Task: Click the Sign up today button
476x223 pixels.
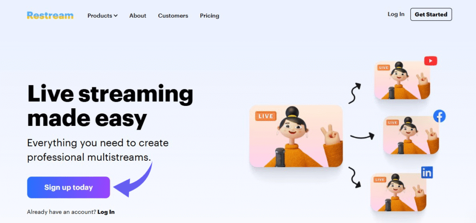Action: coord(68,187)
